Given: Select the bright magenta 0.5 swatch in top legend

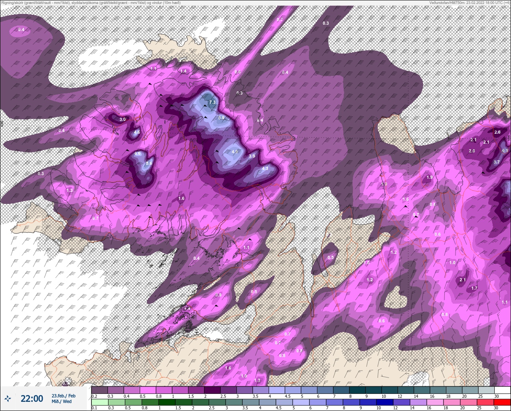Looking at the screenshot, I should pyautogui.click(x=148, y=390).
